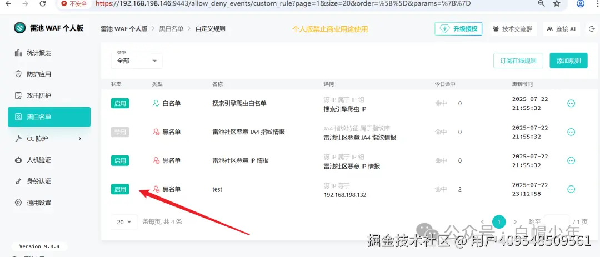Go to next page arrow in pagination

(x=515, y=222)
